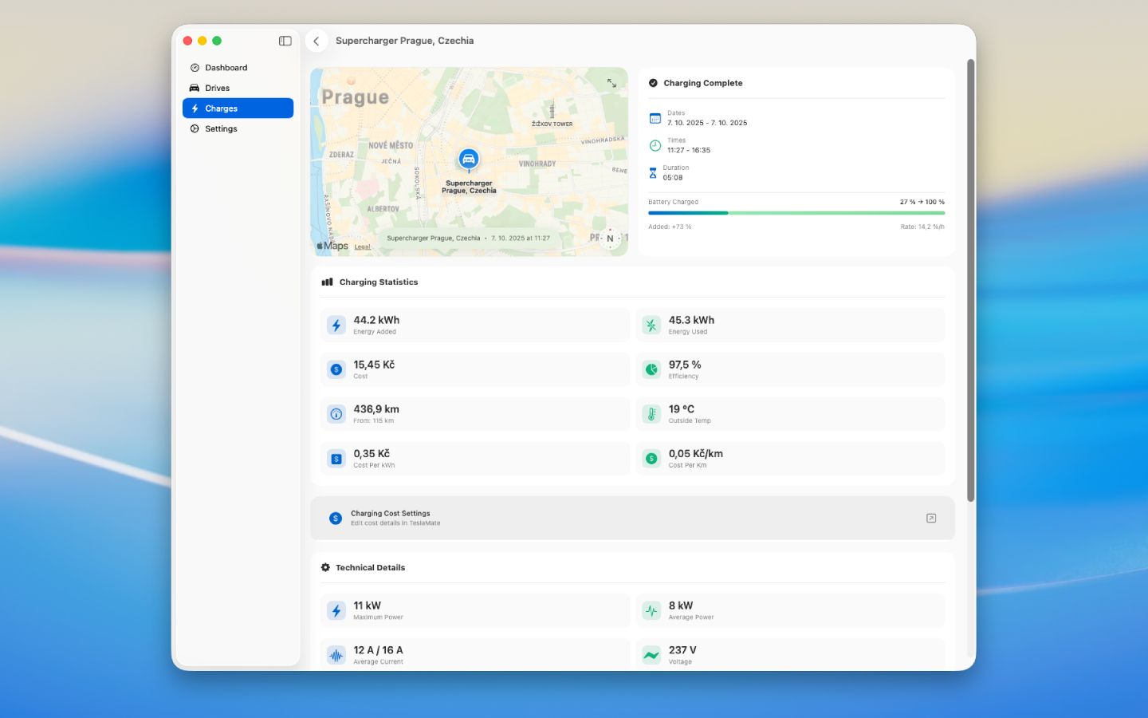The image size is (1148, 718).
Task: Click the '05:08' duration value
Action: coord(673,177)
